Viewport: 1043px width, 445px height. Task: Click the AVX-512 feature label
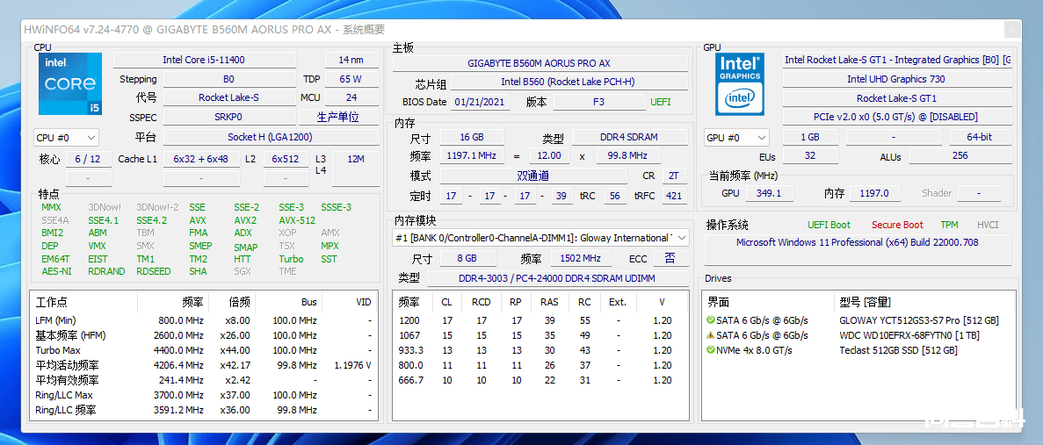click(x=297, y=220)
